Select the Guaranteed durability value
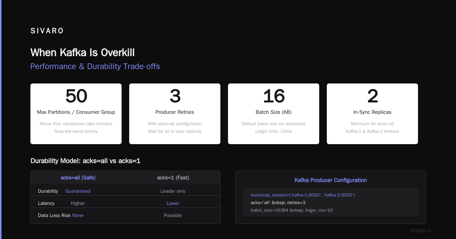 click(78, 191)
